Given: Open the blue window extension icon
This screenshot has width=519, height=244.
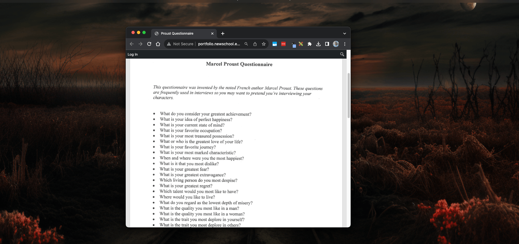Looking at the screenshot, I should pos(275,44).
